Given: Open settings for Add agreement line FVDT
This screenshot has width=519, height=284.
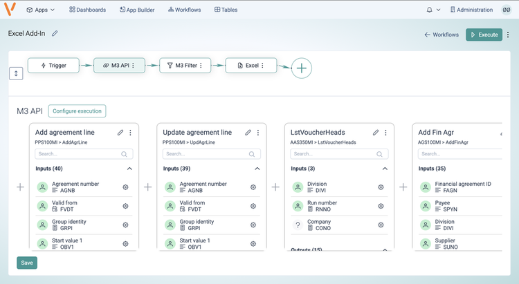Looking at the screenshot, I should 125,206.
